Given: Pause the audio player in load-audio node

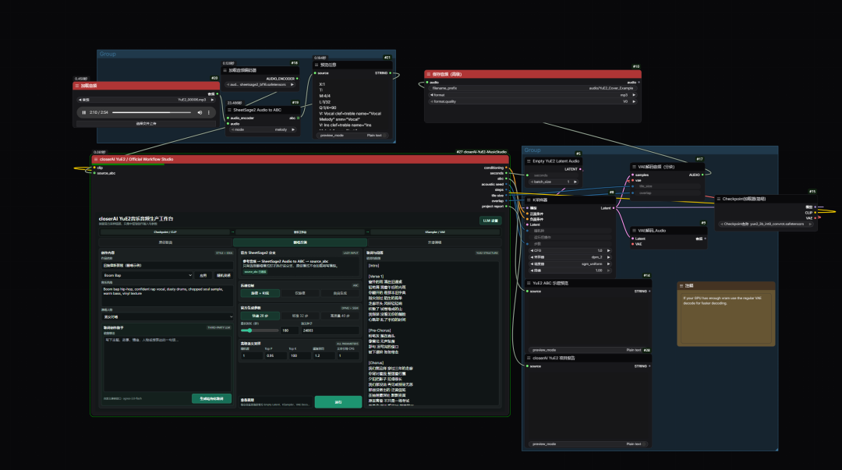Looking at the screenshot, I should click(83, 112).
